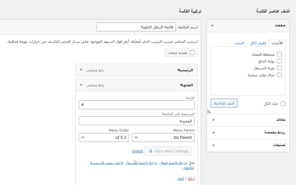Click the Unlock link
The image size is (296, 185).
[137, 151]
